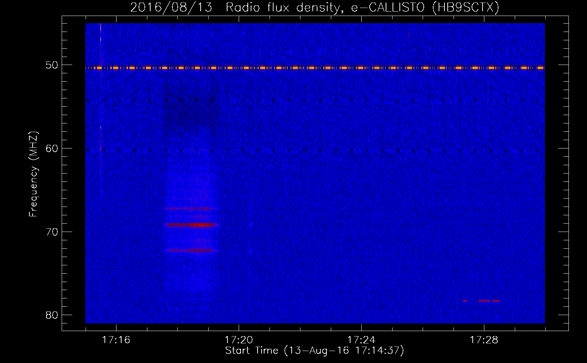Click the short red dashes near 78 MHz
587x363 pixels.
(481, 301)
